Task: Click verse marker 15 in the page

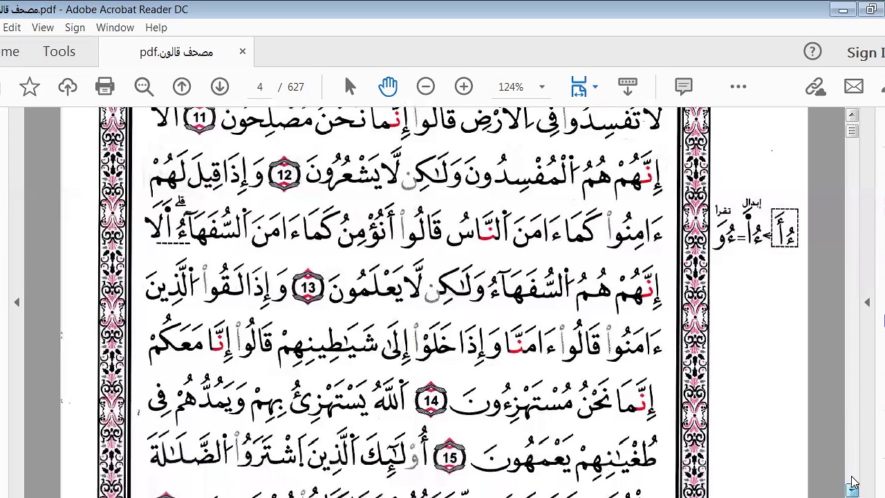Action: (449, 457)
